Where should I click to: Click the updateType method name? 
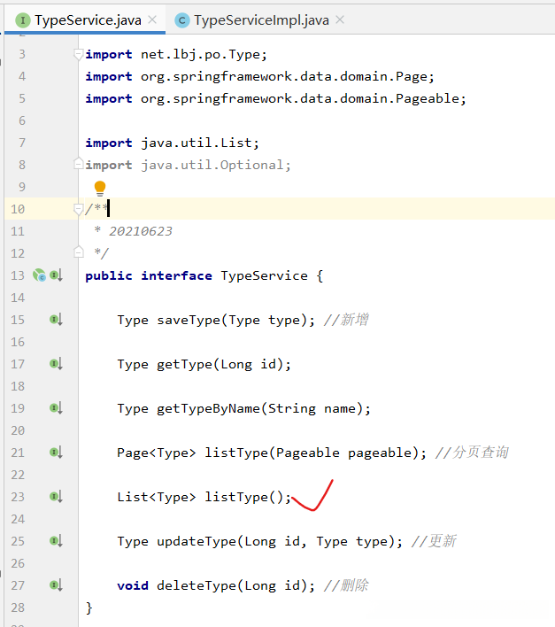coord(197,541)
